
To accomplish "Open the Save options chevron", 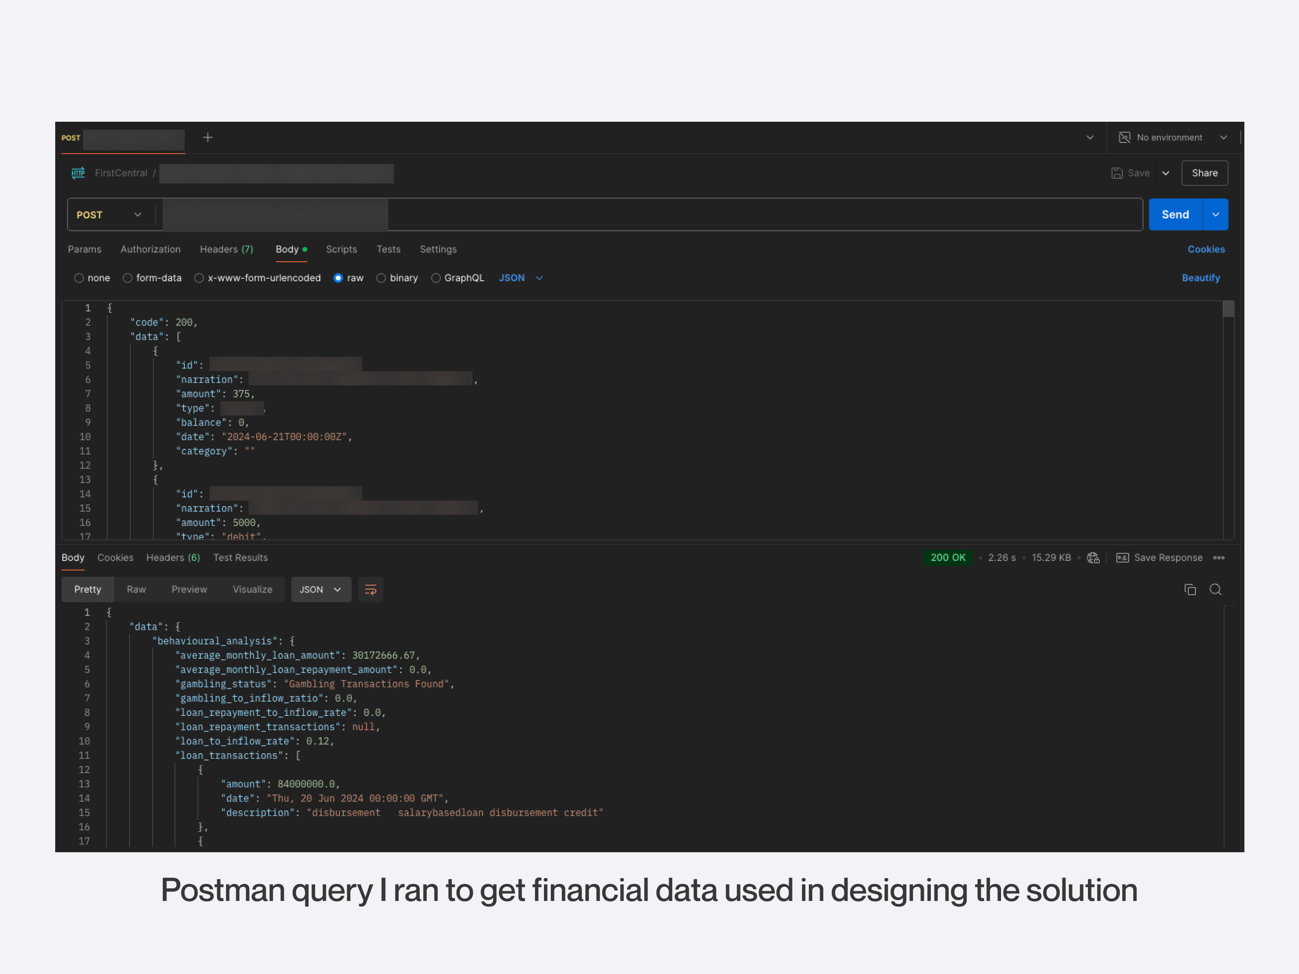I will tap(1165, 173).
